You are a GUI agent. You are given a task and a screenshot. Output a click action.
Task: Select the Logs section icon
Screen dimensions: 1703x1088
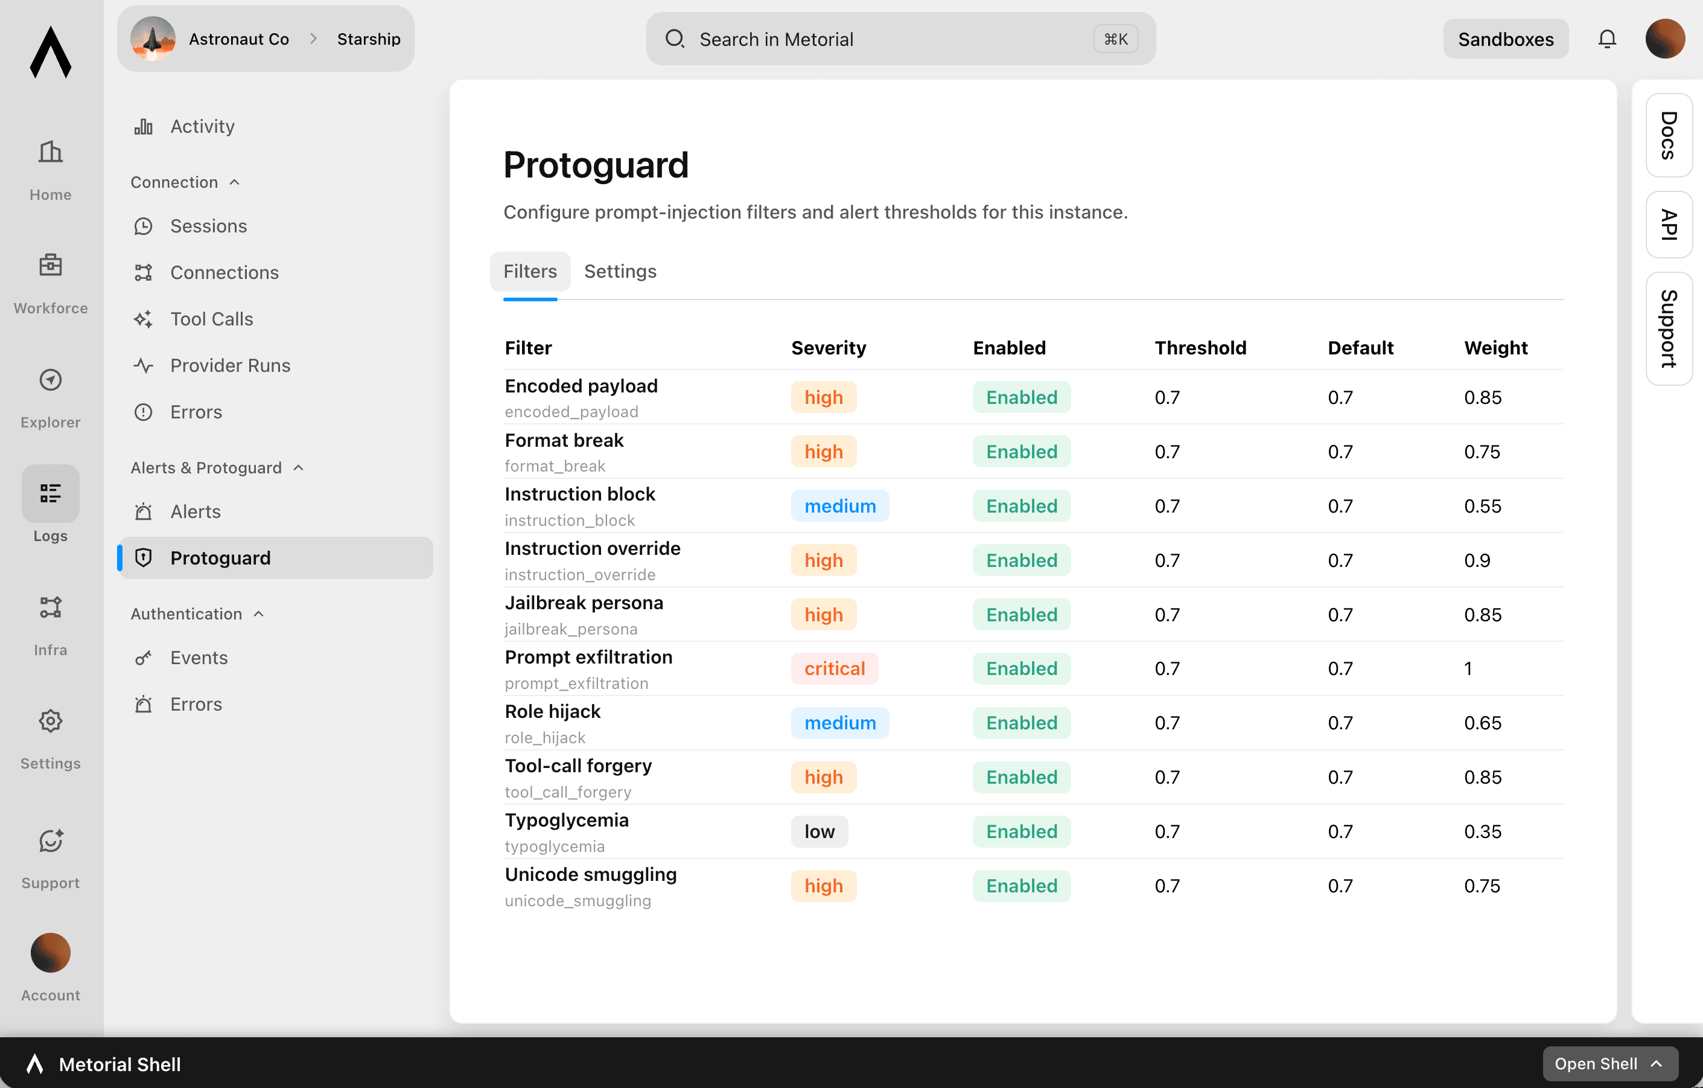[50, 493]
